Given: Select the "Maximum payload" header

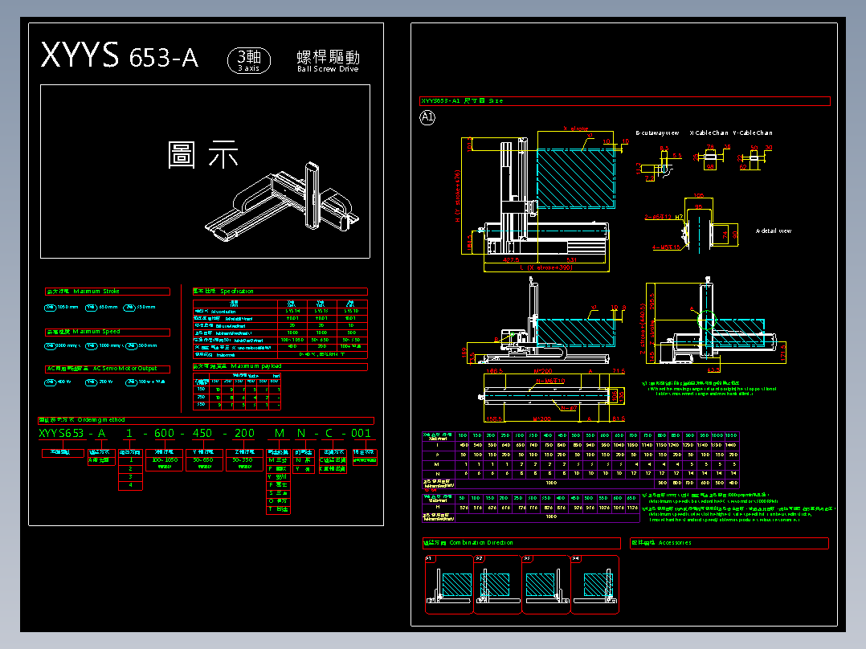Looking at the screenshot, I should tap(280, 366).
